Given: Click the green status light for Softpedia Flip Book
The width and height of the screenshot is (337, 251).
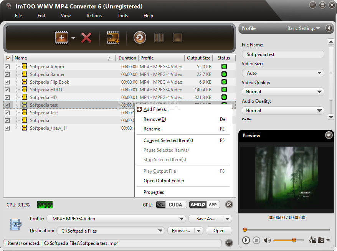Looking at the screenshot, I should click(x=224, y=82).
